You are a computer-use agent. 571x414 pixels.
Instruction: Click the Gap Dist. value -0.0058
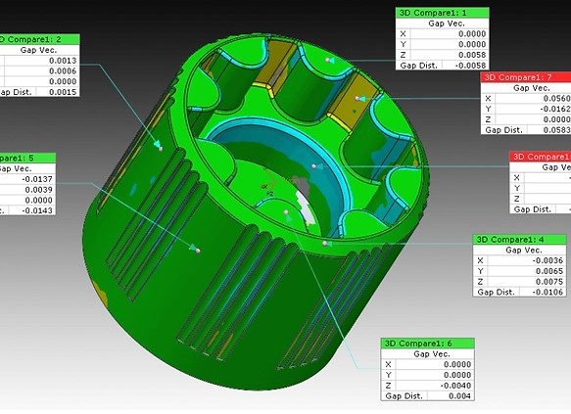[x=465, y=66]
